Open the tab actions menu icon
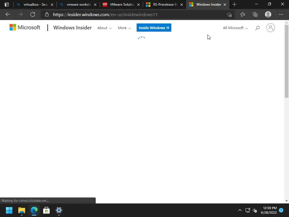289x217 pixels. (7, 5)
